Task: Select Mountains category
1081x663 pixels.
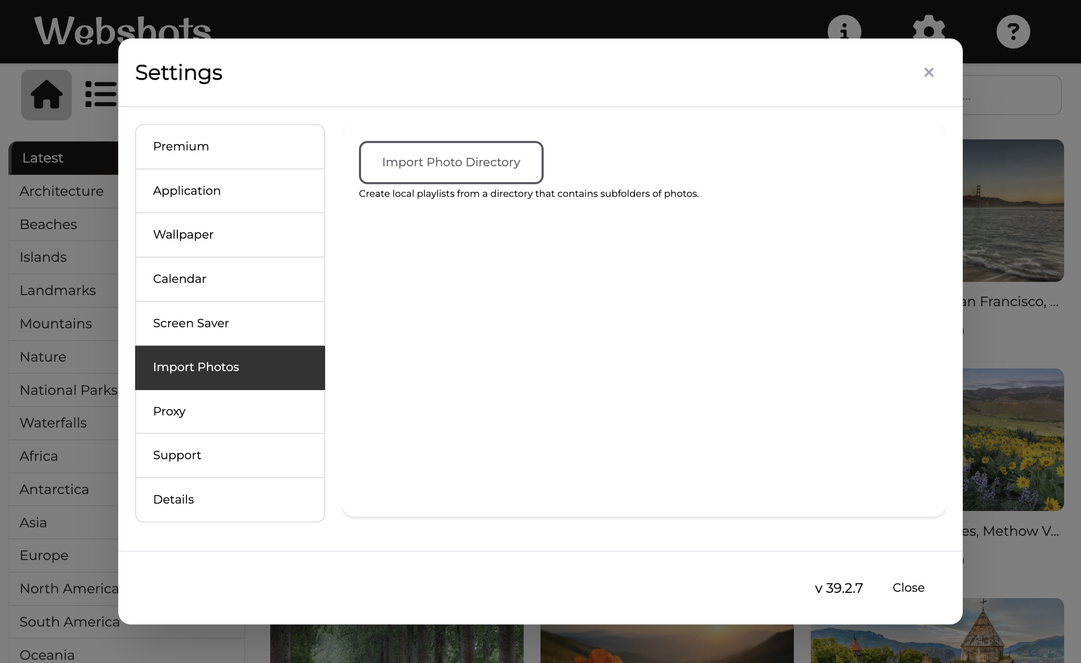Action: (63, 324)
